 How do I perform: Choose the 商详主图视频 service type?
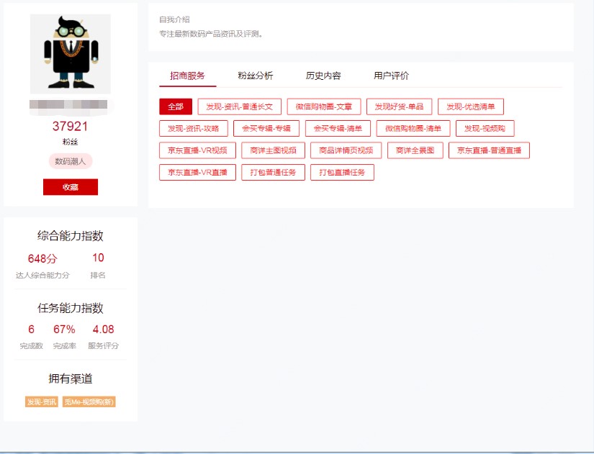coord(273,150)
